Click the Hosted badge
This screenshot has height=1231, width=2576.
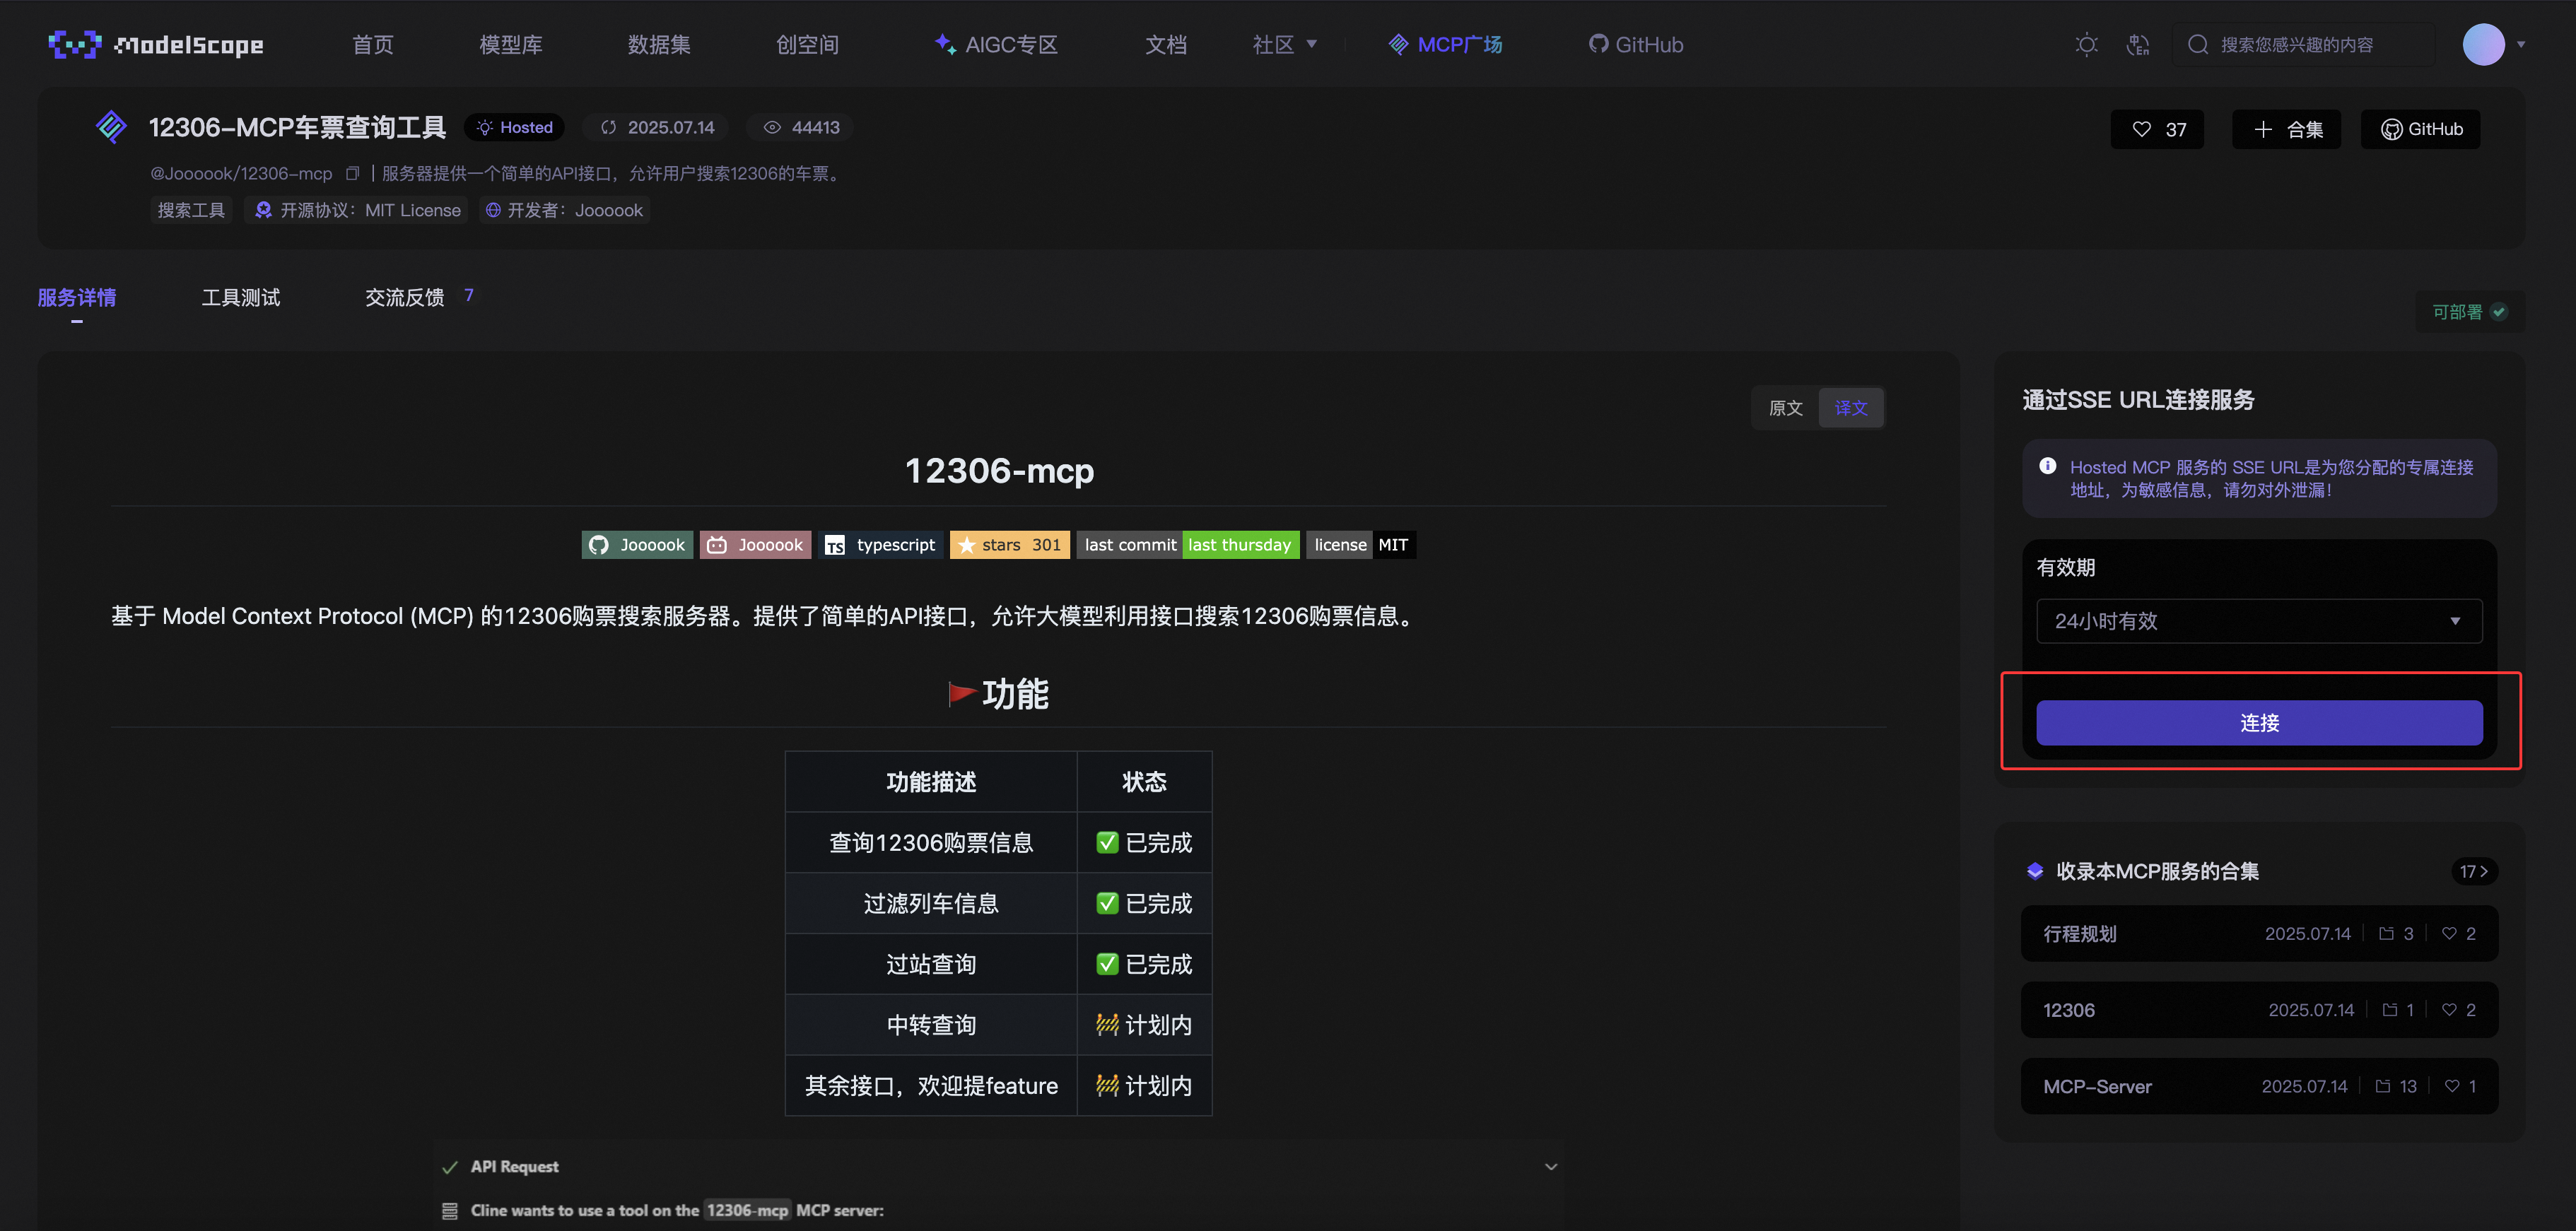(515, 127)
